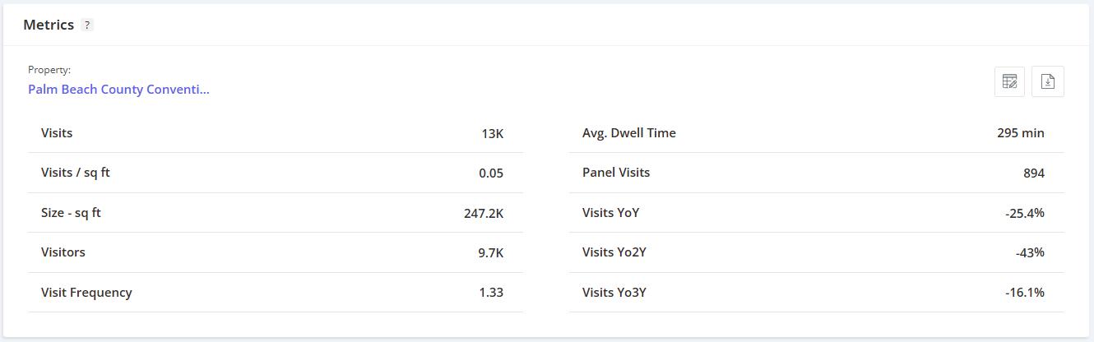Click the Visitors metric label
This screenshot has width=1094, height=342.
[x=63, y=252]
